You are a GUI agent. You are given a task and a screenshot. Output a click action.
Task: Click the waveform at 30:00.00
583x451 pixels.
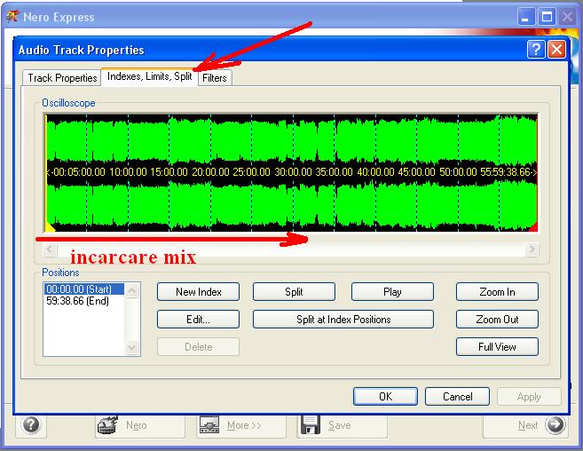(x=294, y=172)
